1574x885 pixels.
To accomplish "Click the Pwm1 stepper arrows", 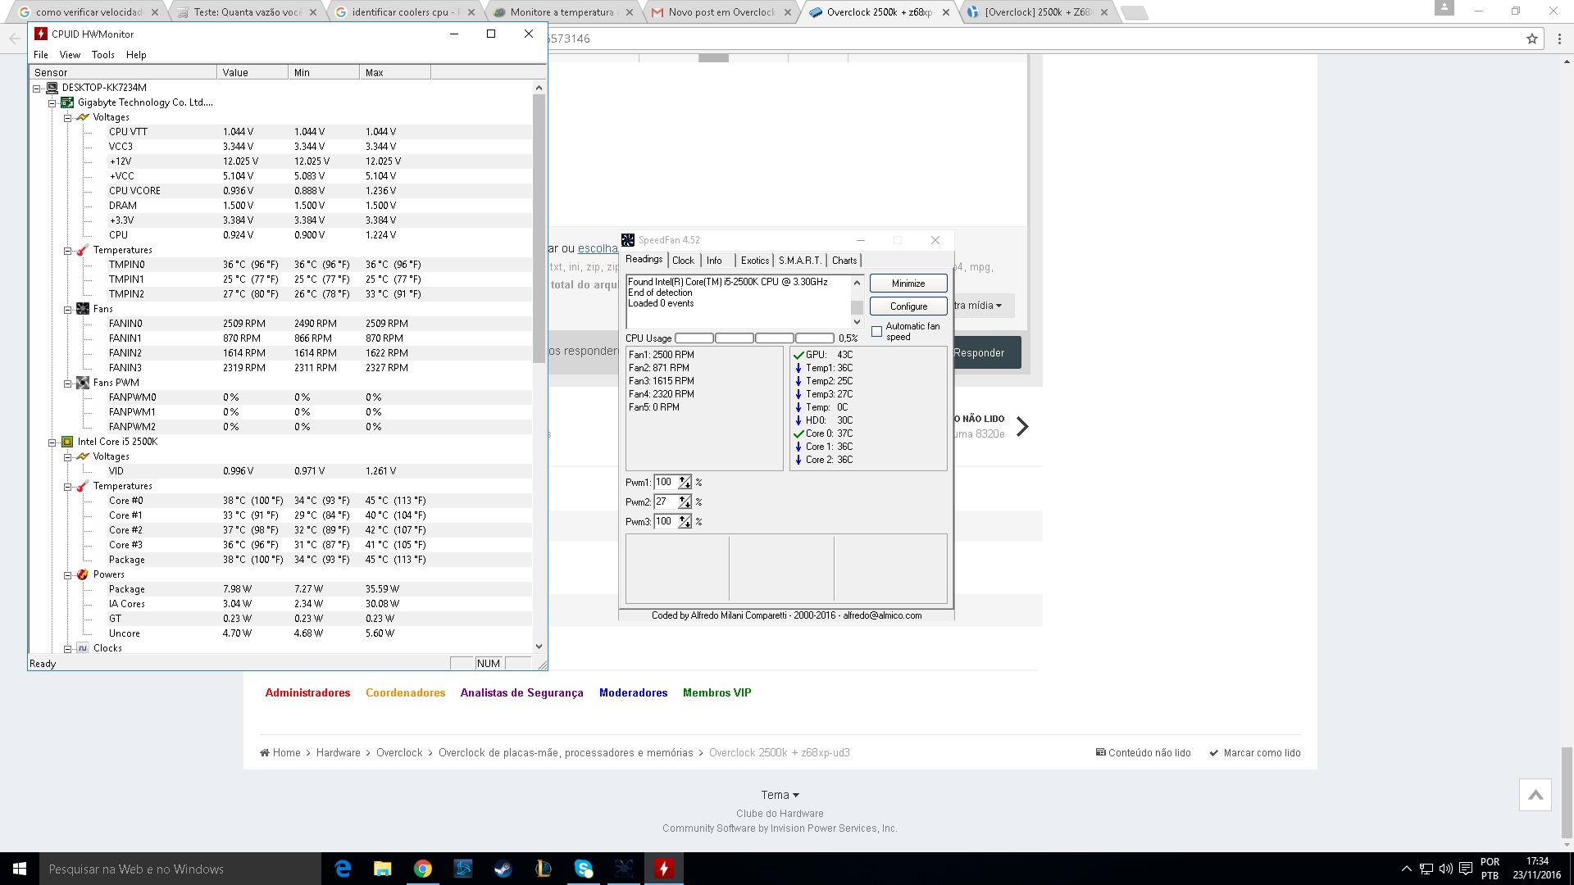I will point(685,483).
